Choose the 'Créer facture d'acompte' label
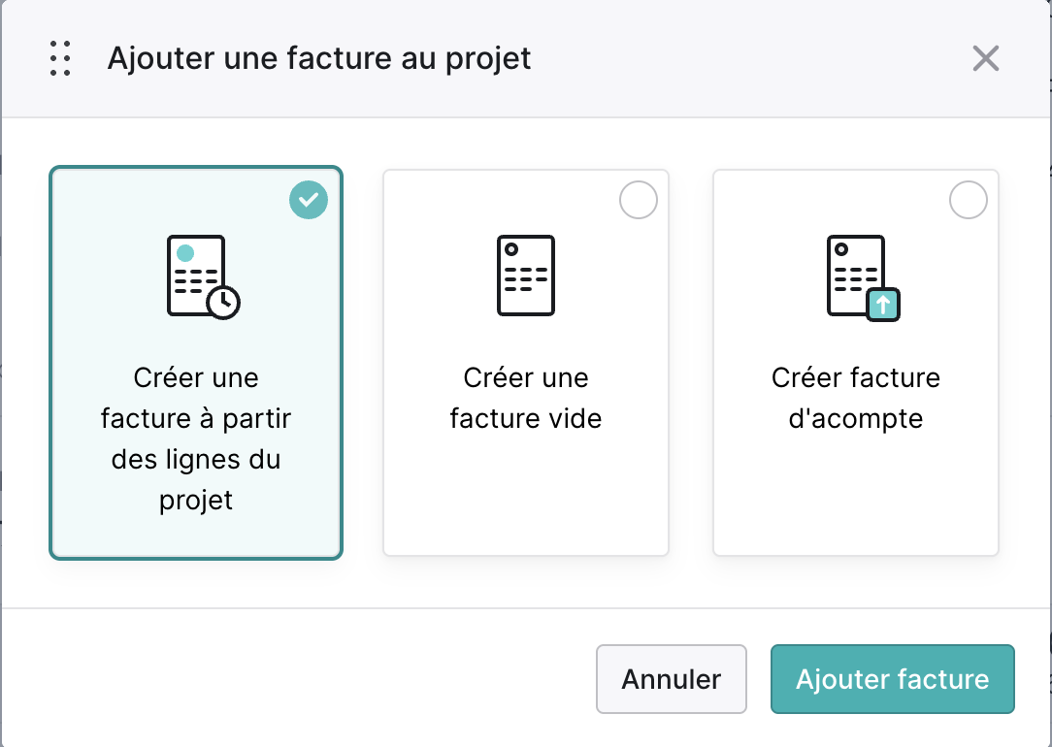Viewport: 1052px width, 747px height. click(x=856, y=398)
